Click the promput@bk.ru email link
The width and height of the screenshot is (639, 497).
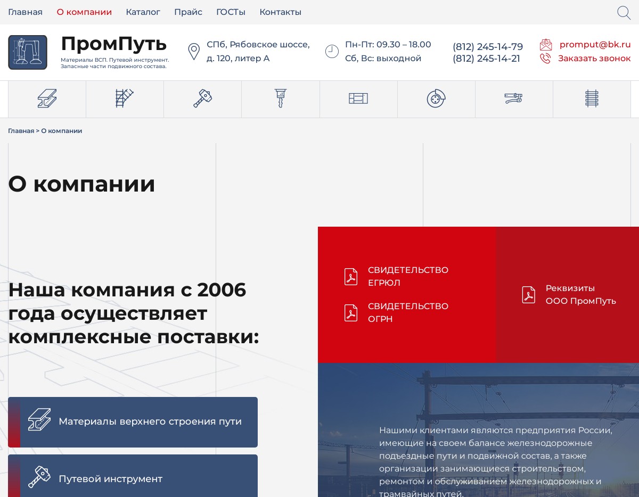click(595, 45)
